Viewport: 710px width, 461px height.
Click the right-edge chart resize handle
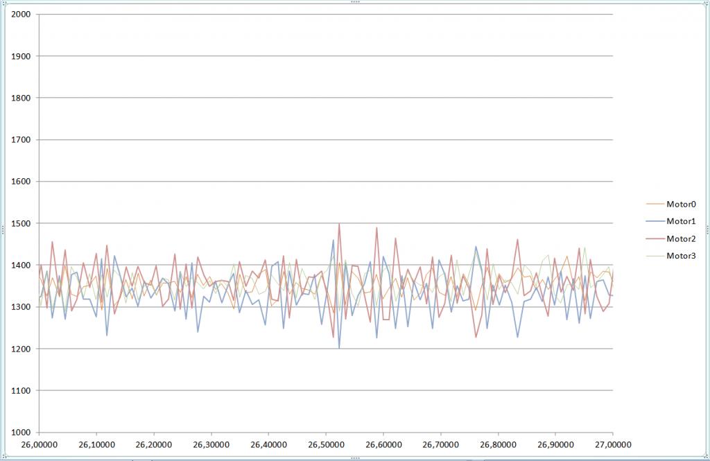pos(707,229)
